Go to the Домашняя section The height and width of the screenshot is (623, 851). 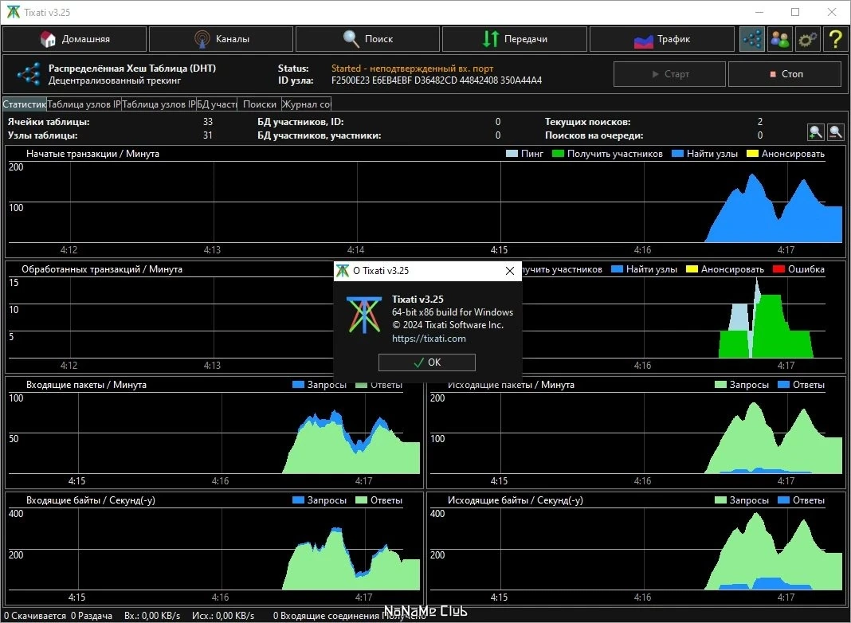click(75, 39)
